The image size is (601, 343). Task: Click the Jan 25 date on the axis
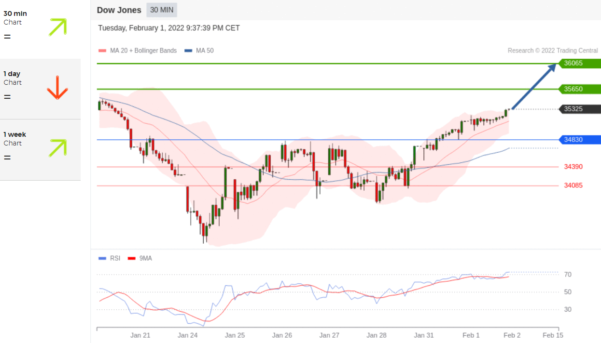click(235, 335)
